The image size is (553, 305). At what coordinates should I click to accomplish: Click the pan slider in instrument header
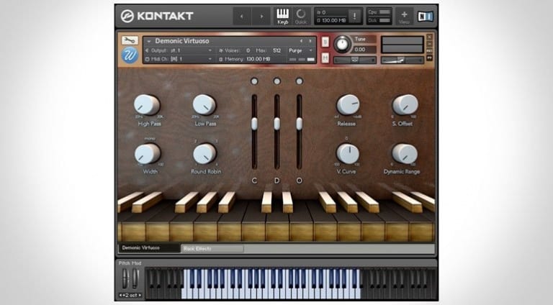pyautogui.click(x=355, y=60)
